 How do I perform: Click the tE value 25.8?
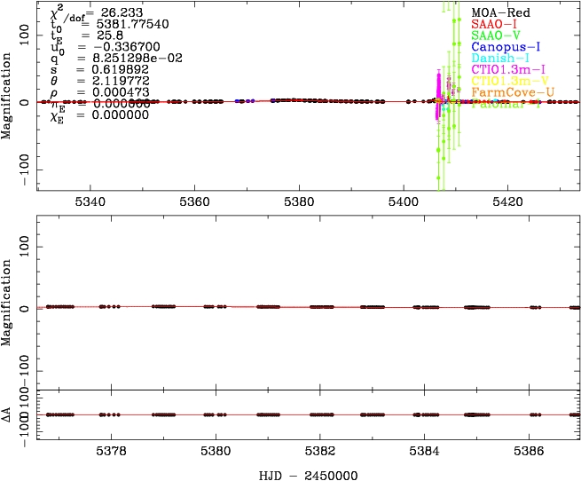[110, 35]
